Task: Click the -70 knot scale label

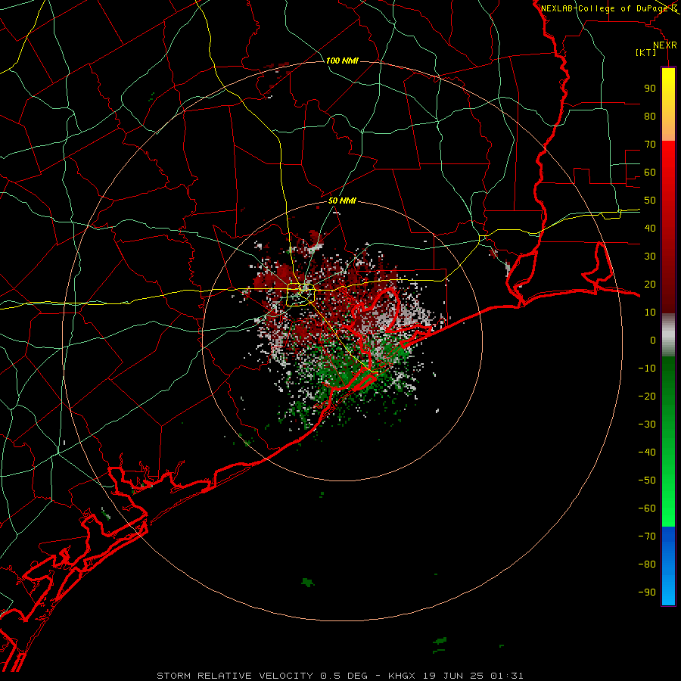Action: coord(647,536)
